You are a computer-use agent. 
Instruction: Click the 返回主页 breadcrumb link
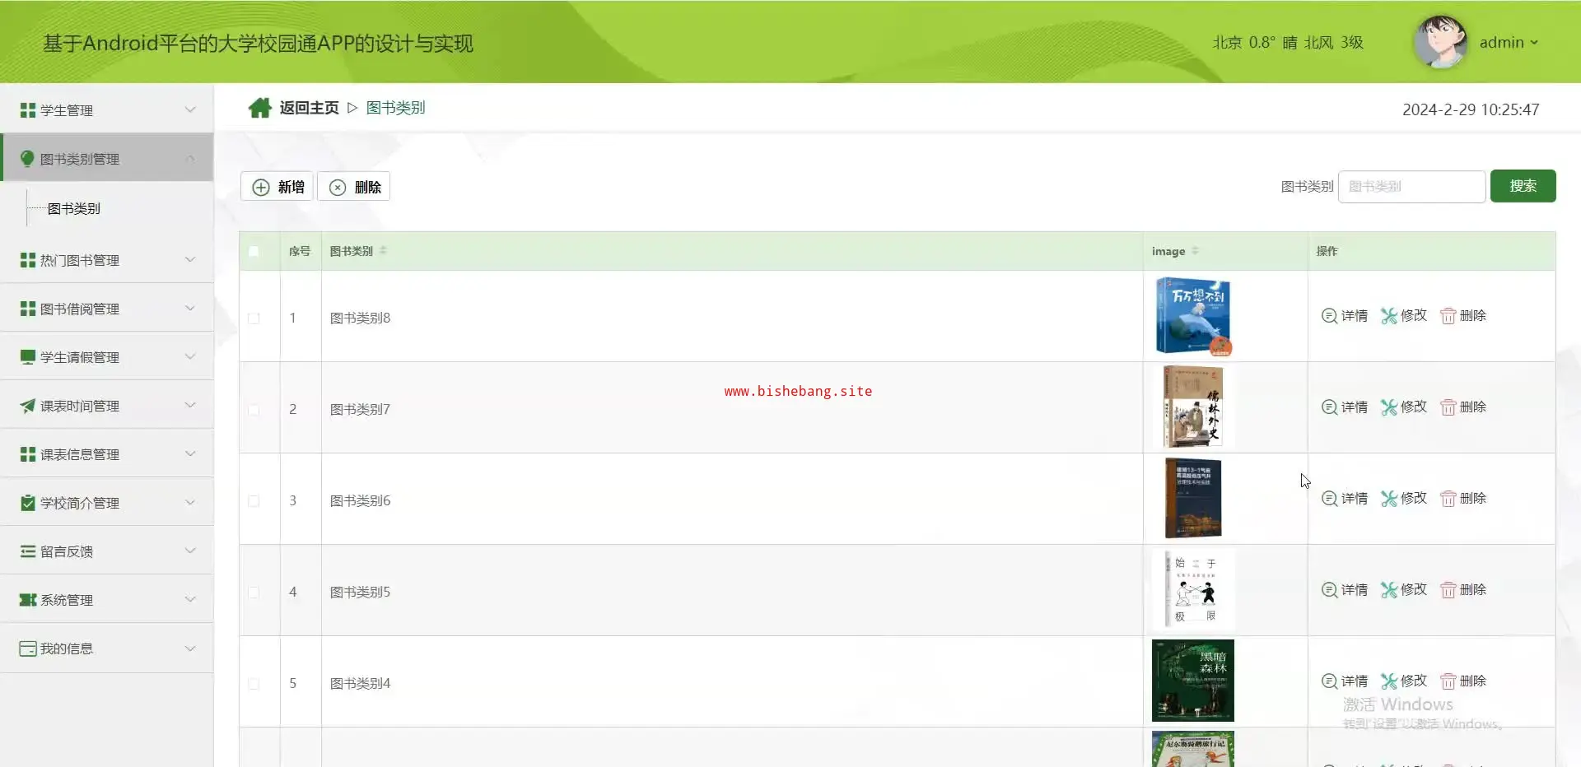(309, 108)
